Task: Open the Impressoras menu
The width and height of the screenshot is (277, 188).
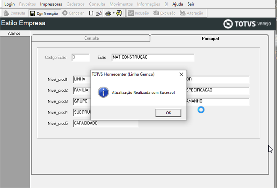Action: tap(51, 4)
